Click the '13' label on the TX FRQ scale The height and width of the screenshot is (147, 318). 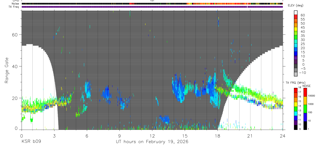click(299, 110)
